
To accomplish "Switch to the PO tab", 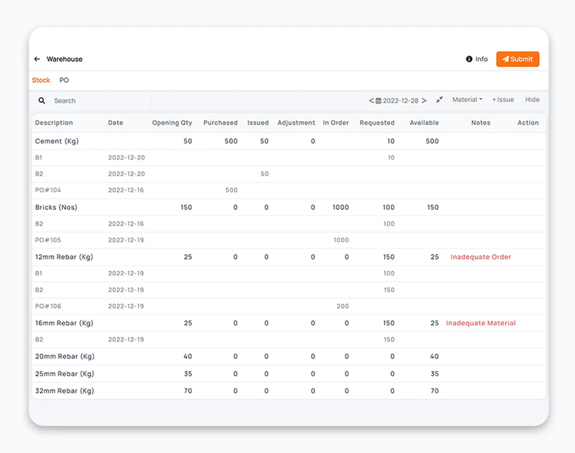I will pyautogui.click(x=64, y=80).
